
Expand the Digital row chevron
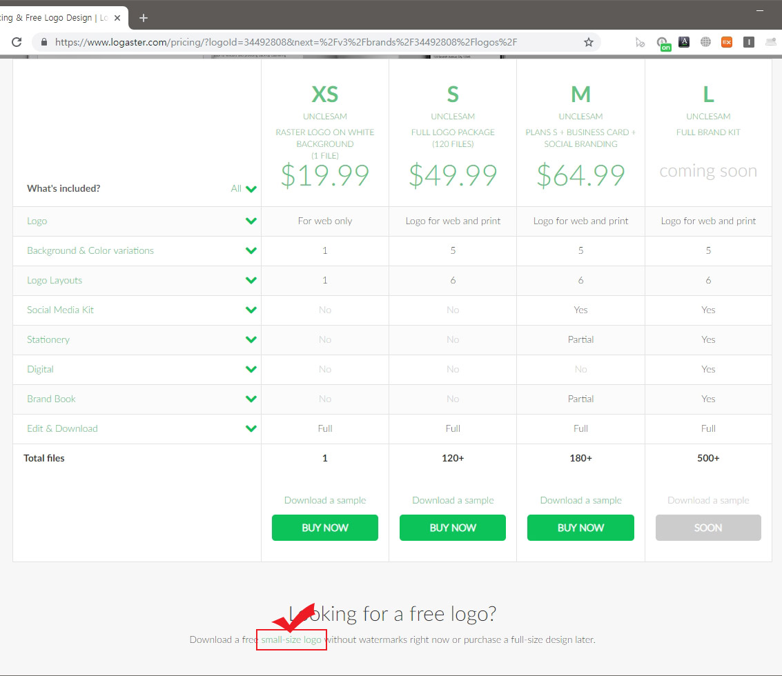[251, 370]
